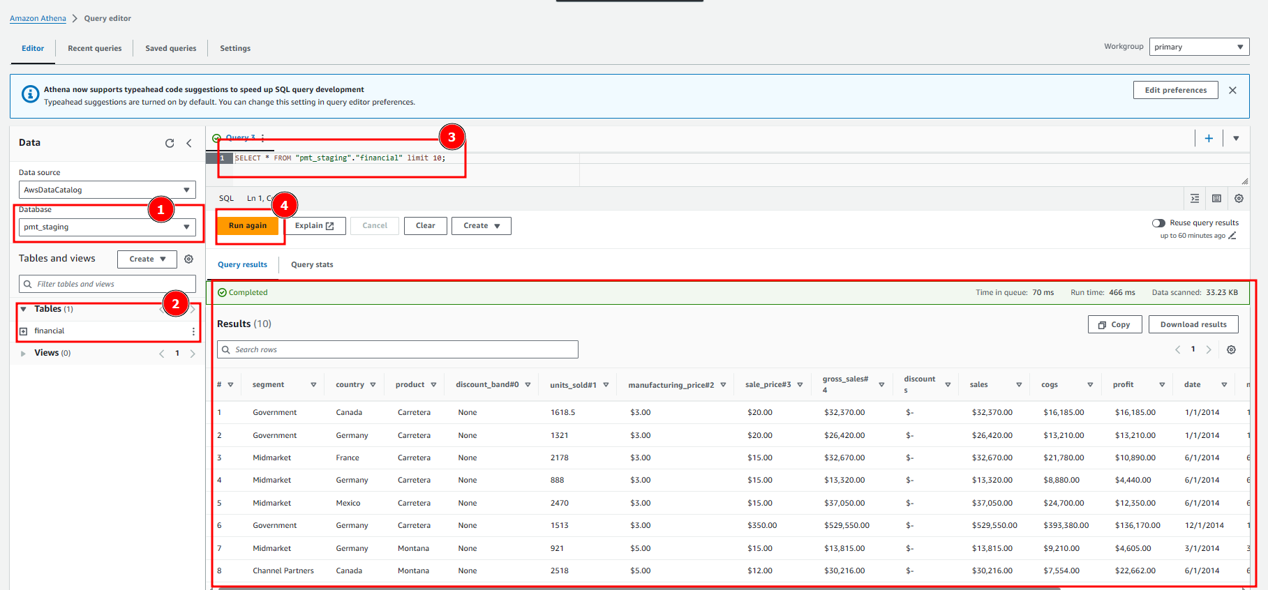The width and height of the screenshot is (1268, 590).
Task: Click the Channel Partners segment cell
Action: coord(283,571)
